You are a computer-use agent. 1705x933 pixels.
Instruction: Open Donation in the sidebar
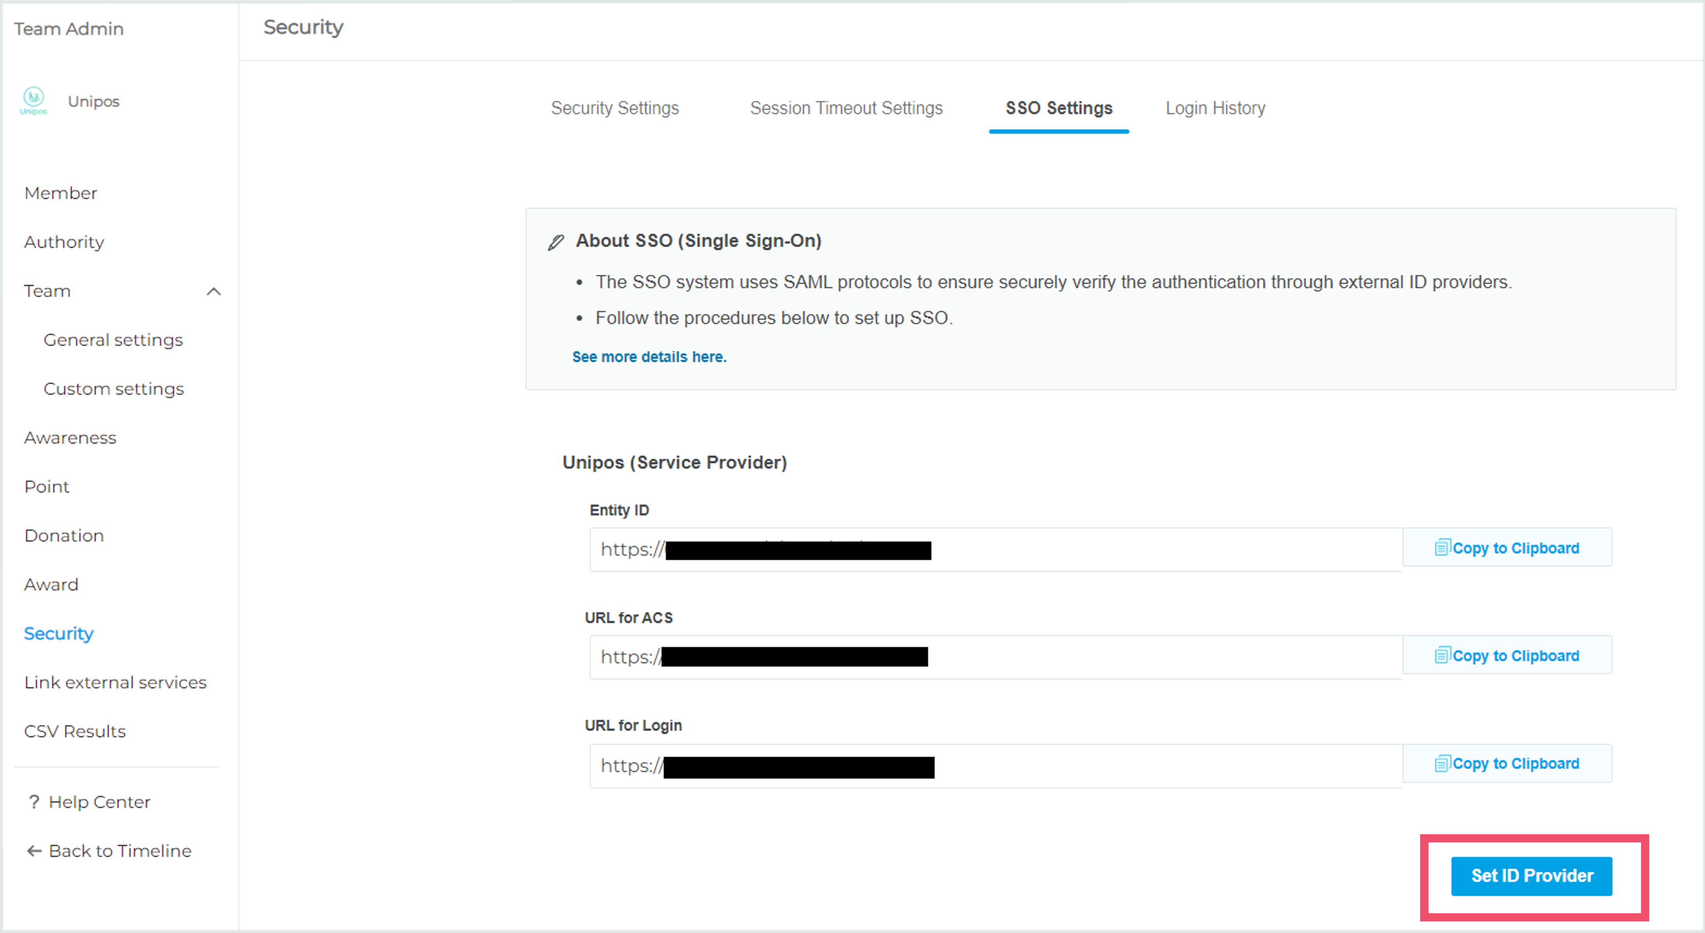pos(64,536)
